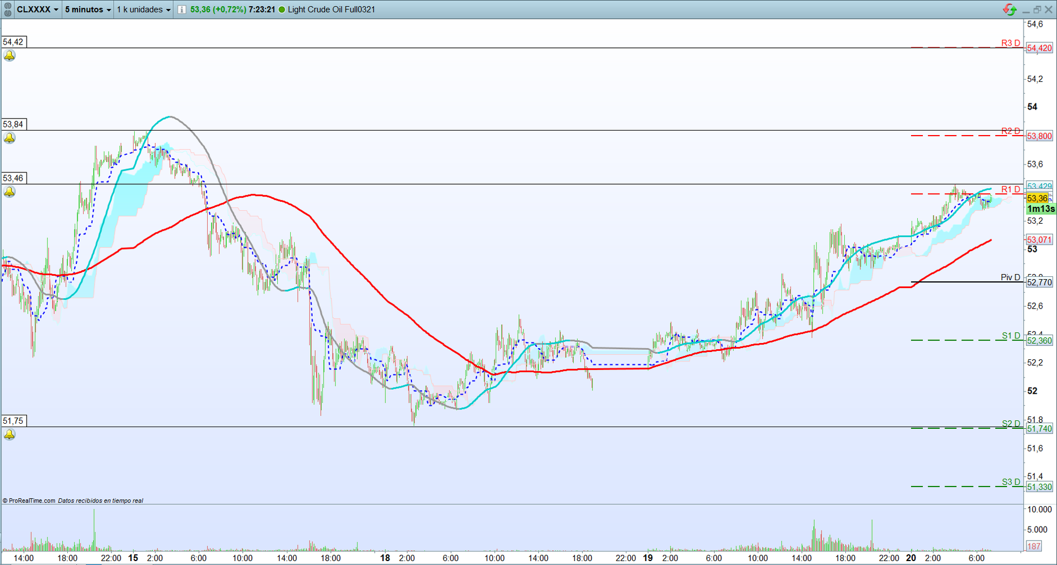The height and width of the screenshot is (565, 1057).
Task: Select the 53,84 alert level label
Action: click(13, 124)
